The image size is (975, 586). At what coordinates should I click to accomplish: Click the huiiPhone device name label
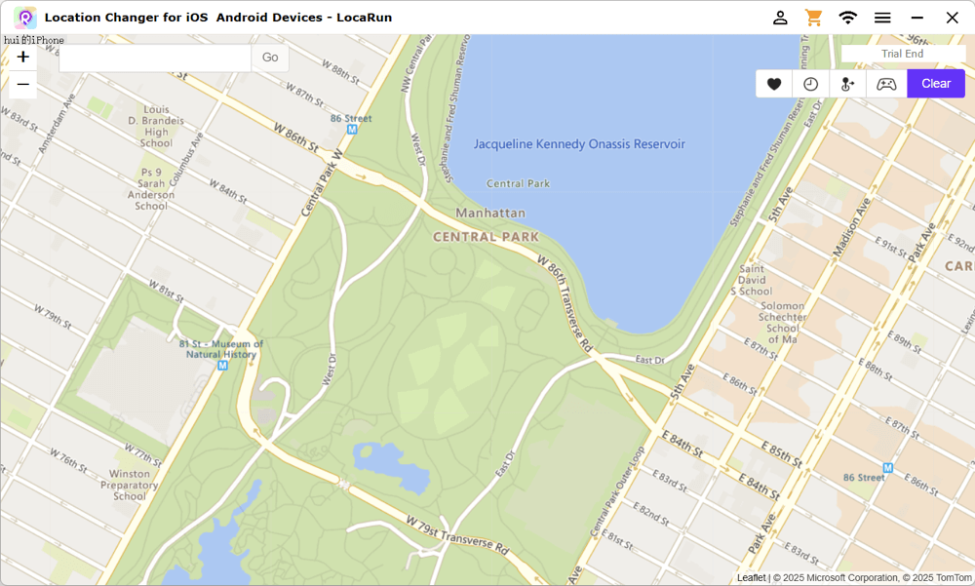point(33,40)
